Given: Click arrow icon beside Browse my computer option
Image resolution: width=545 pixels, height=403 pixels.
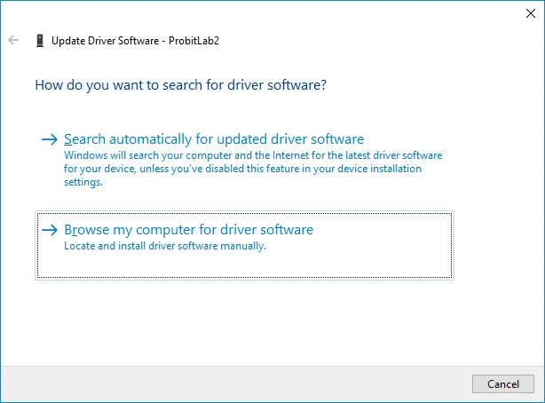Looking at the screenshot, I should point(50,230).
